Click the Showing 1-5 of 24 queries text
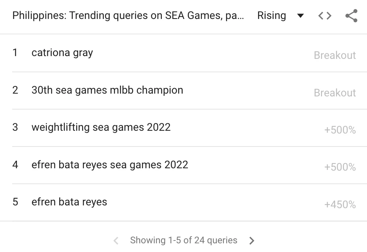Viewport: 367px width, 252px height. 183,240
